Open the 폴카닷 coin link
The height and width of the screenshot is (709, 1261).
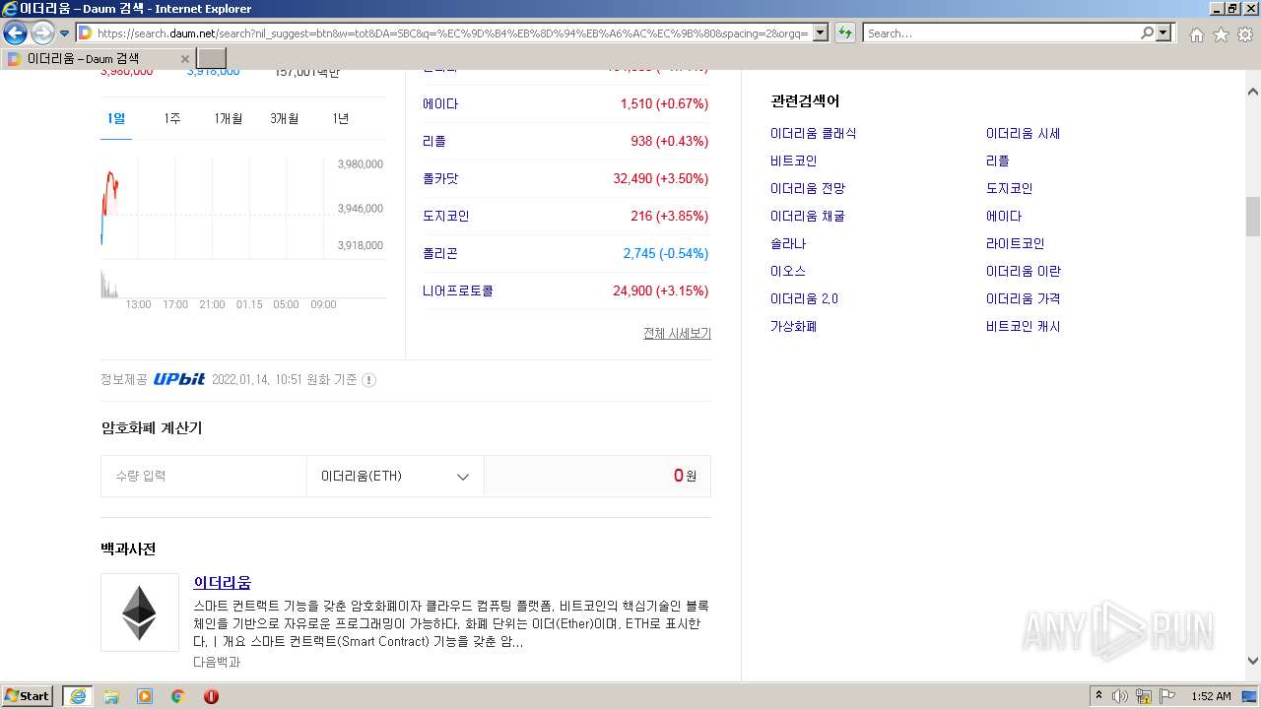(x=440, y=179)
